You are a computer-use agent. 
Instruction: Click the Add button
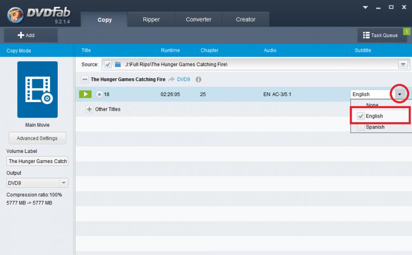(x=31, y=35)
